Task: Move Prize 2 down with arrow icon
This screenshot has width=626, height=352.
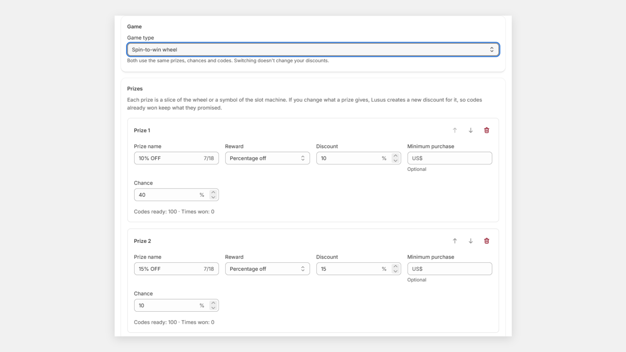Action: [471, 241]
